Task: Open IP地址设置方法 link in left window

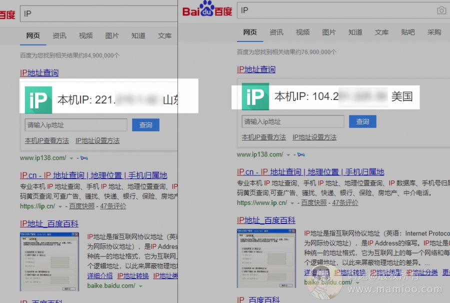Action: tap(97, 140)
